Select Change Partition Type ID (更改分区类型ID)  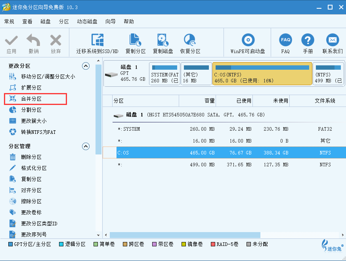[x=33, y=223]
